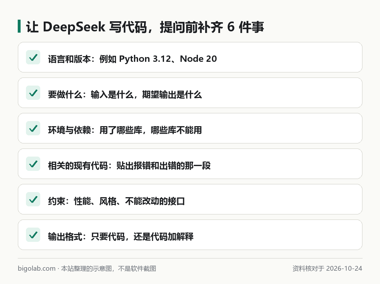Click the text 语言和版本：例如 Python 3.12、Node 20
Viewport: 380px width, 284px height.
click(132, 59)
